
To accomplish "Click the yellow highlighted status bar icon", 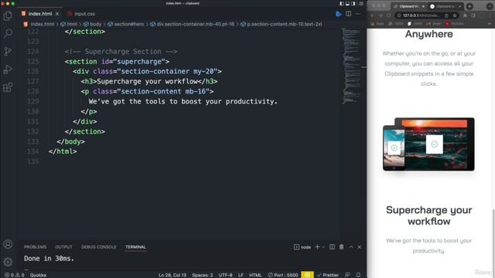I will pos(307,275).
